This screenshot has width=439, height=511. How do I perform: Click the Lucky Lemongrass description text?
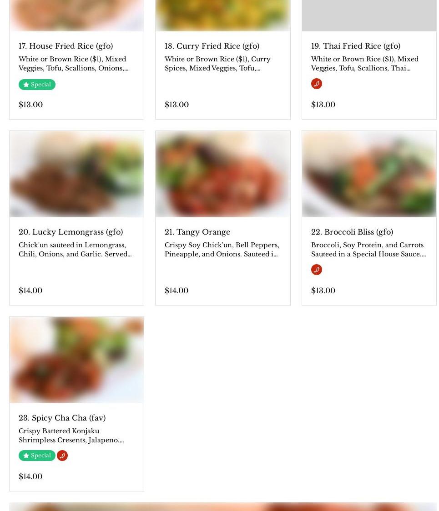click(x=75, y=249)
